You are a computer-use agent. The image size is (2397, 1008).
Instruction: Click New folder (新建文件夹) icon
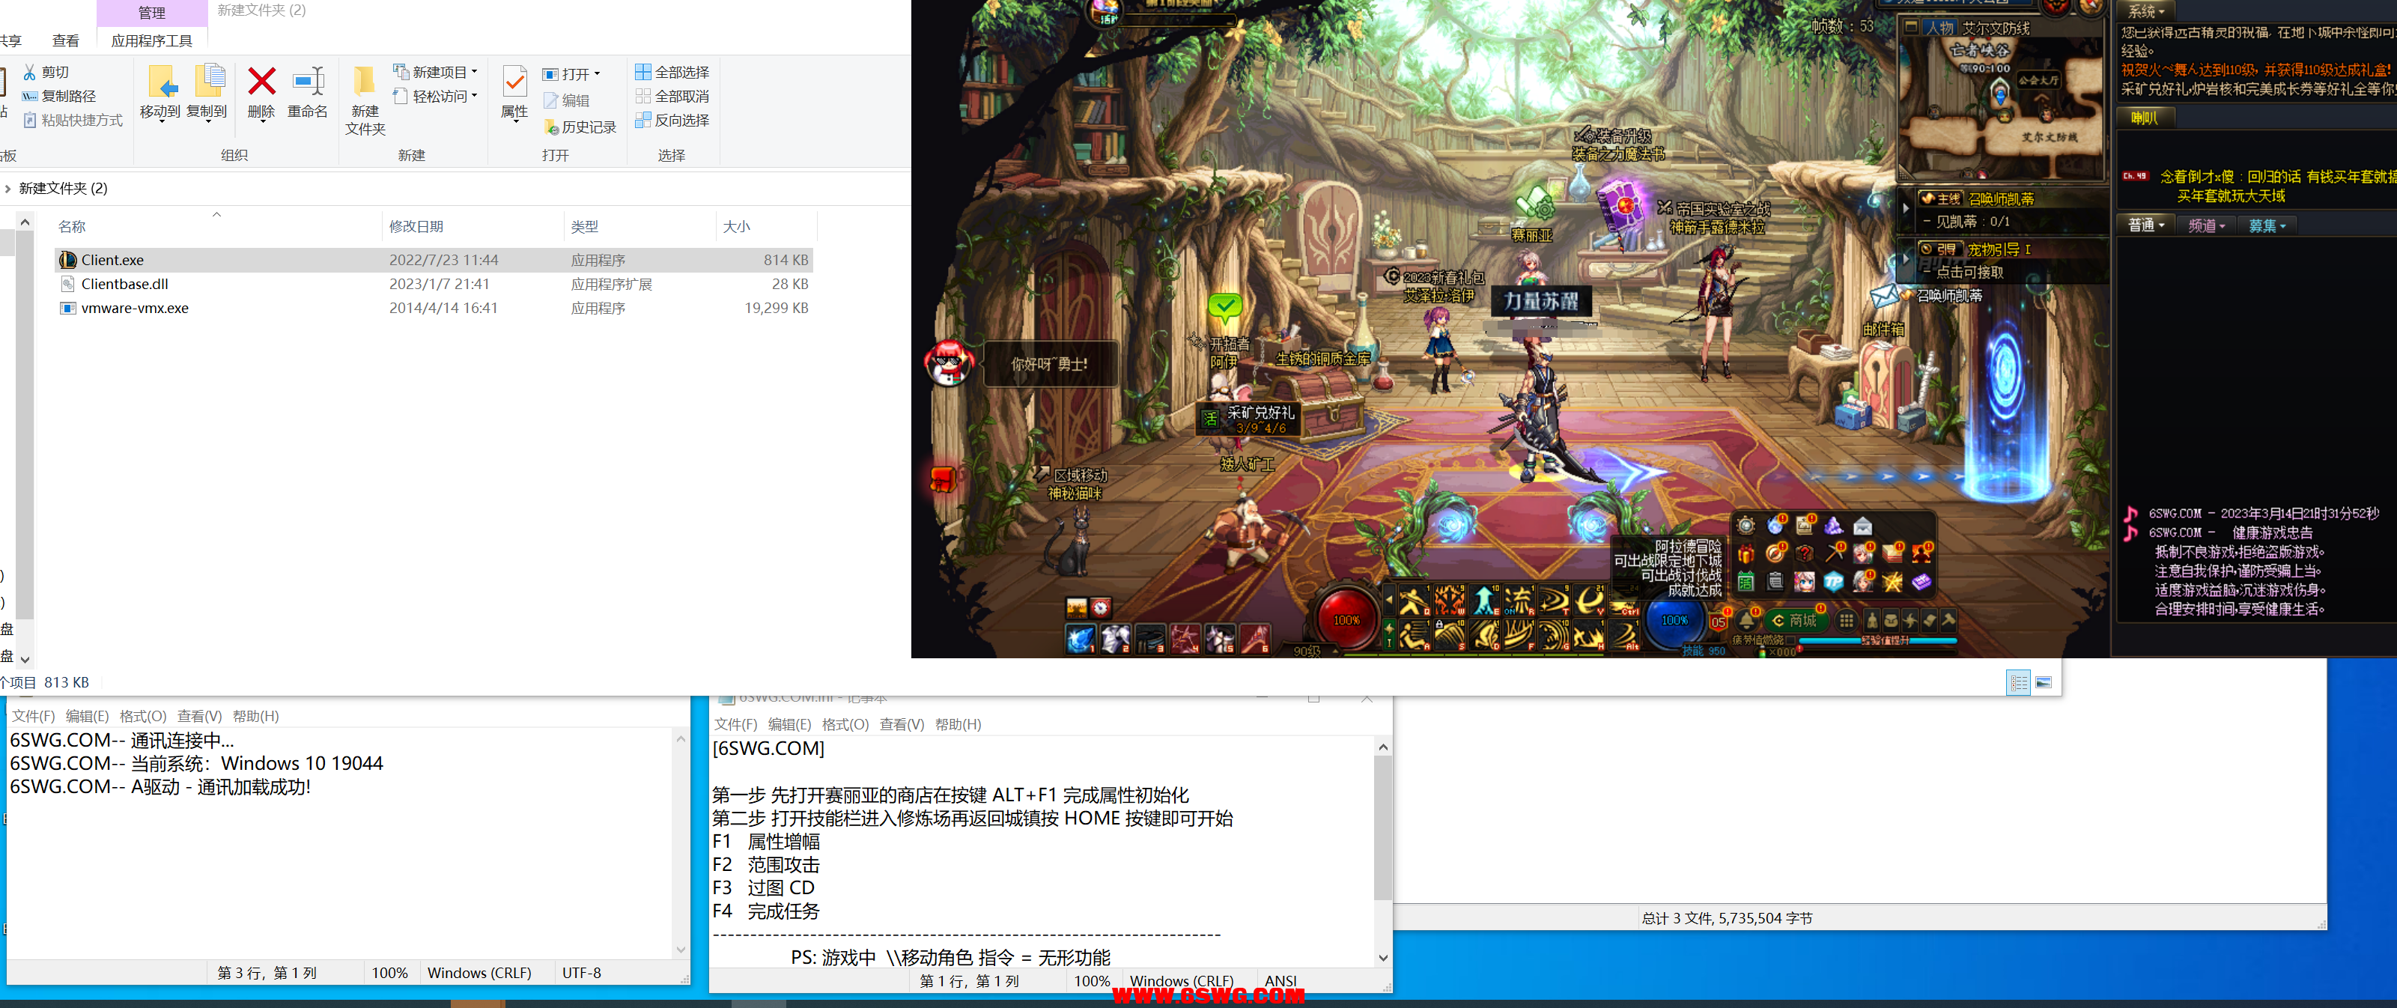(x=365, y=100)
